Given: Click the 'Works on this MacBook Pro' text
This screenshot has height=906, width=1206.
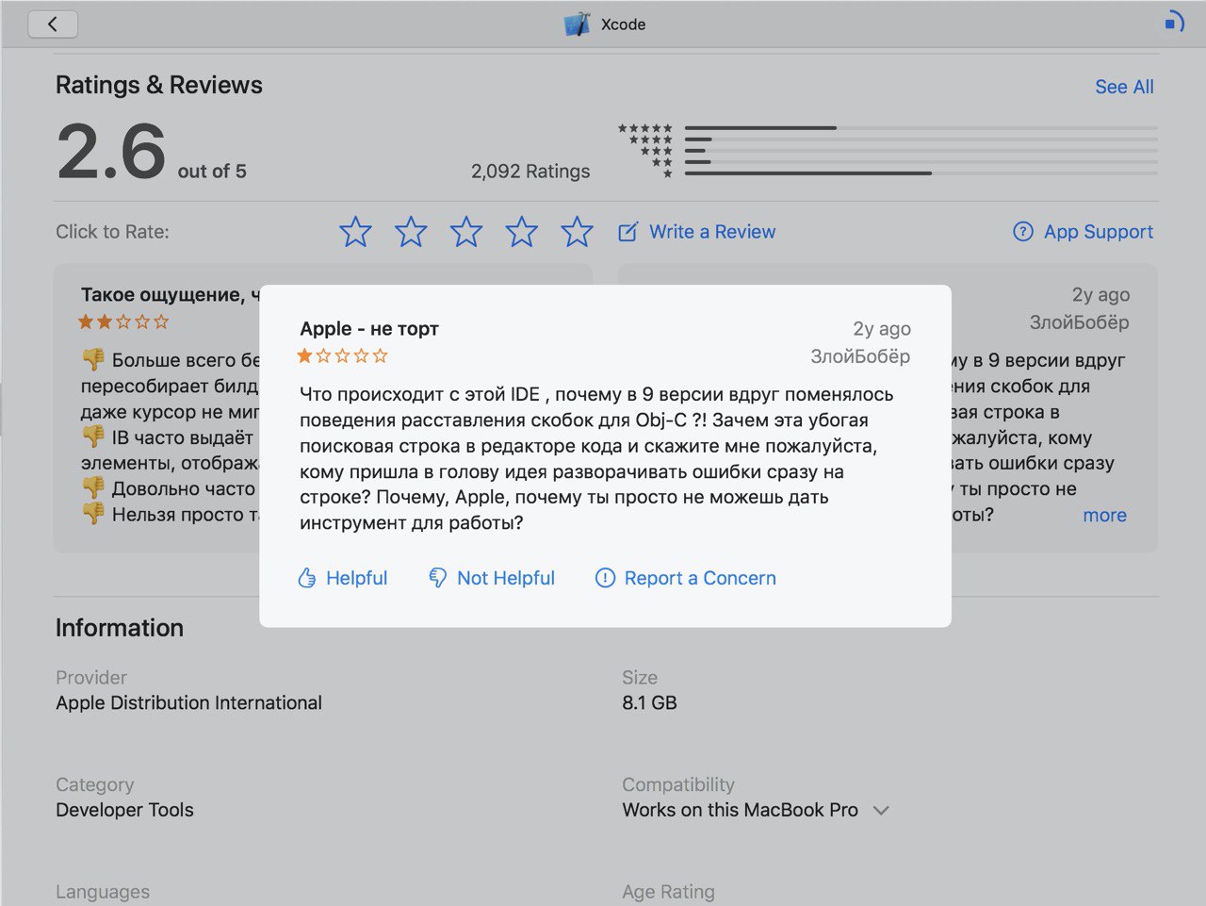Looking at the screenshot, I should point(741,810).
